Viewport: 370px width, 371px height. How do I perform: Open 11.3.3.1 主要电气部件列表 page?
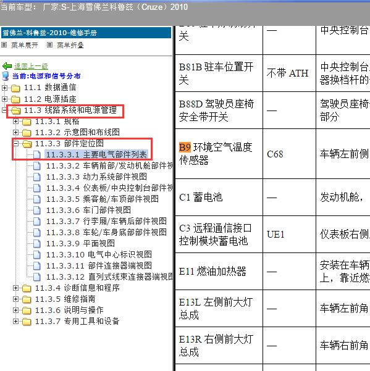point(96,155)
